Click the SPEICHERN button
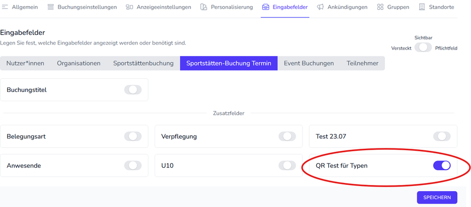 437,197
